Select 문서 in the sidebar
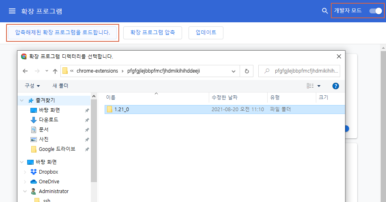This screenshot has height=202, width=386. click(43, 129)
